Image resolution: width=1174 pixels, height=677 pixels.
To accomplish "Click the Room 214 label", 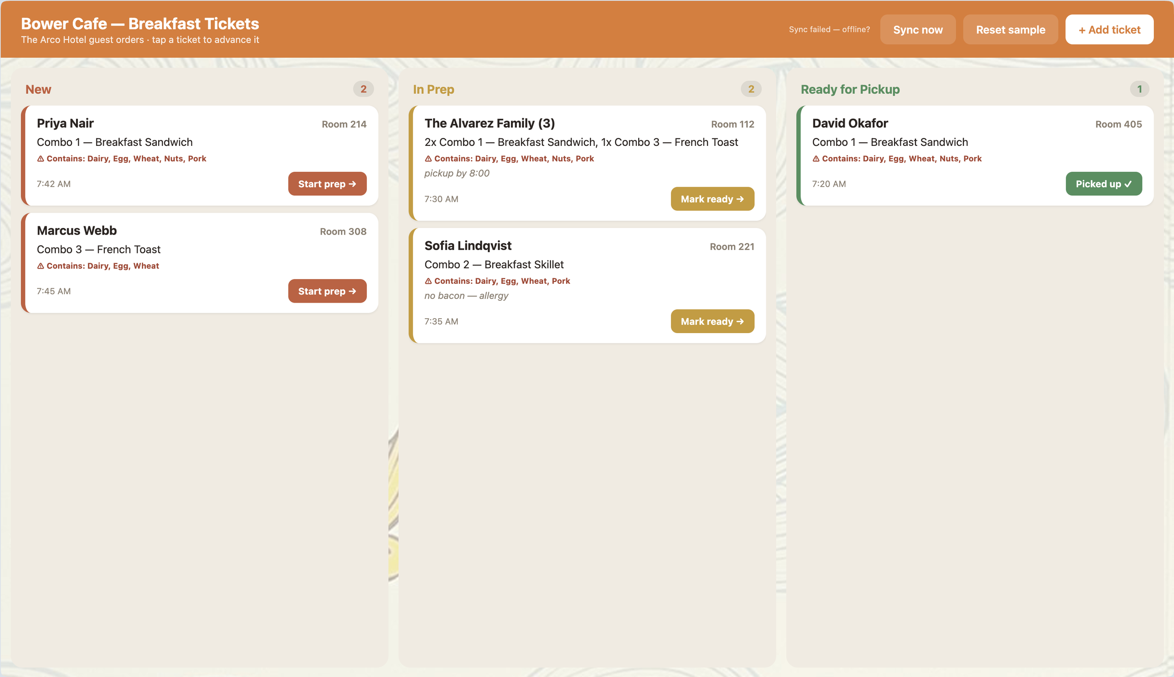I will (x=344, y=124).
